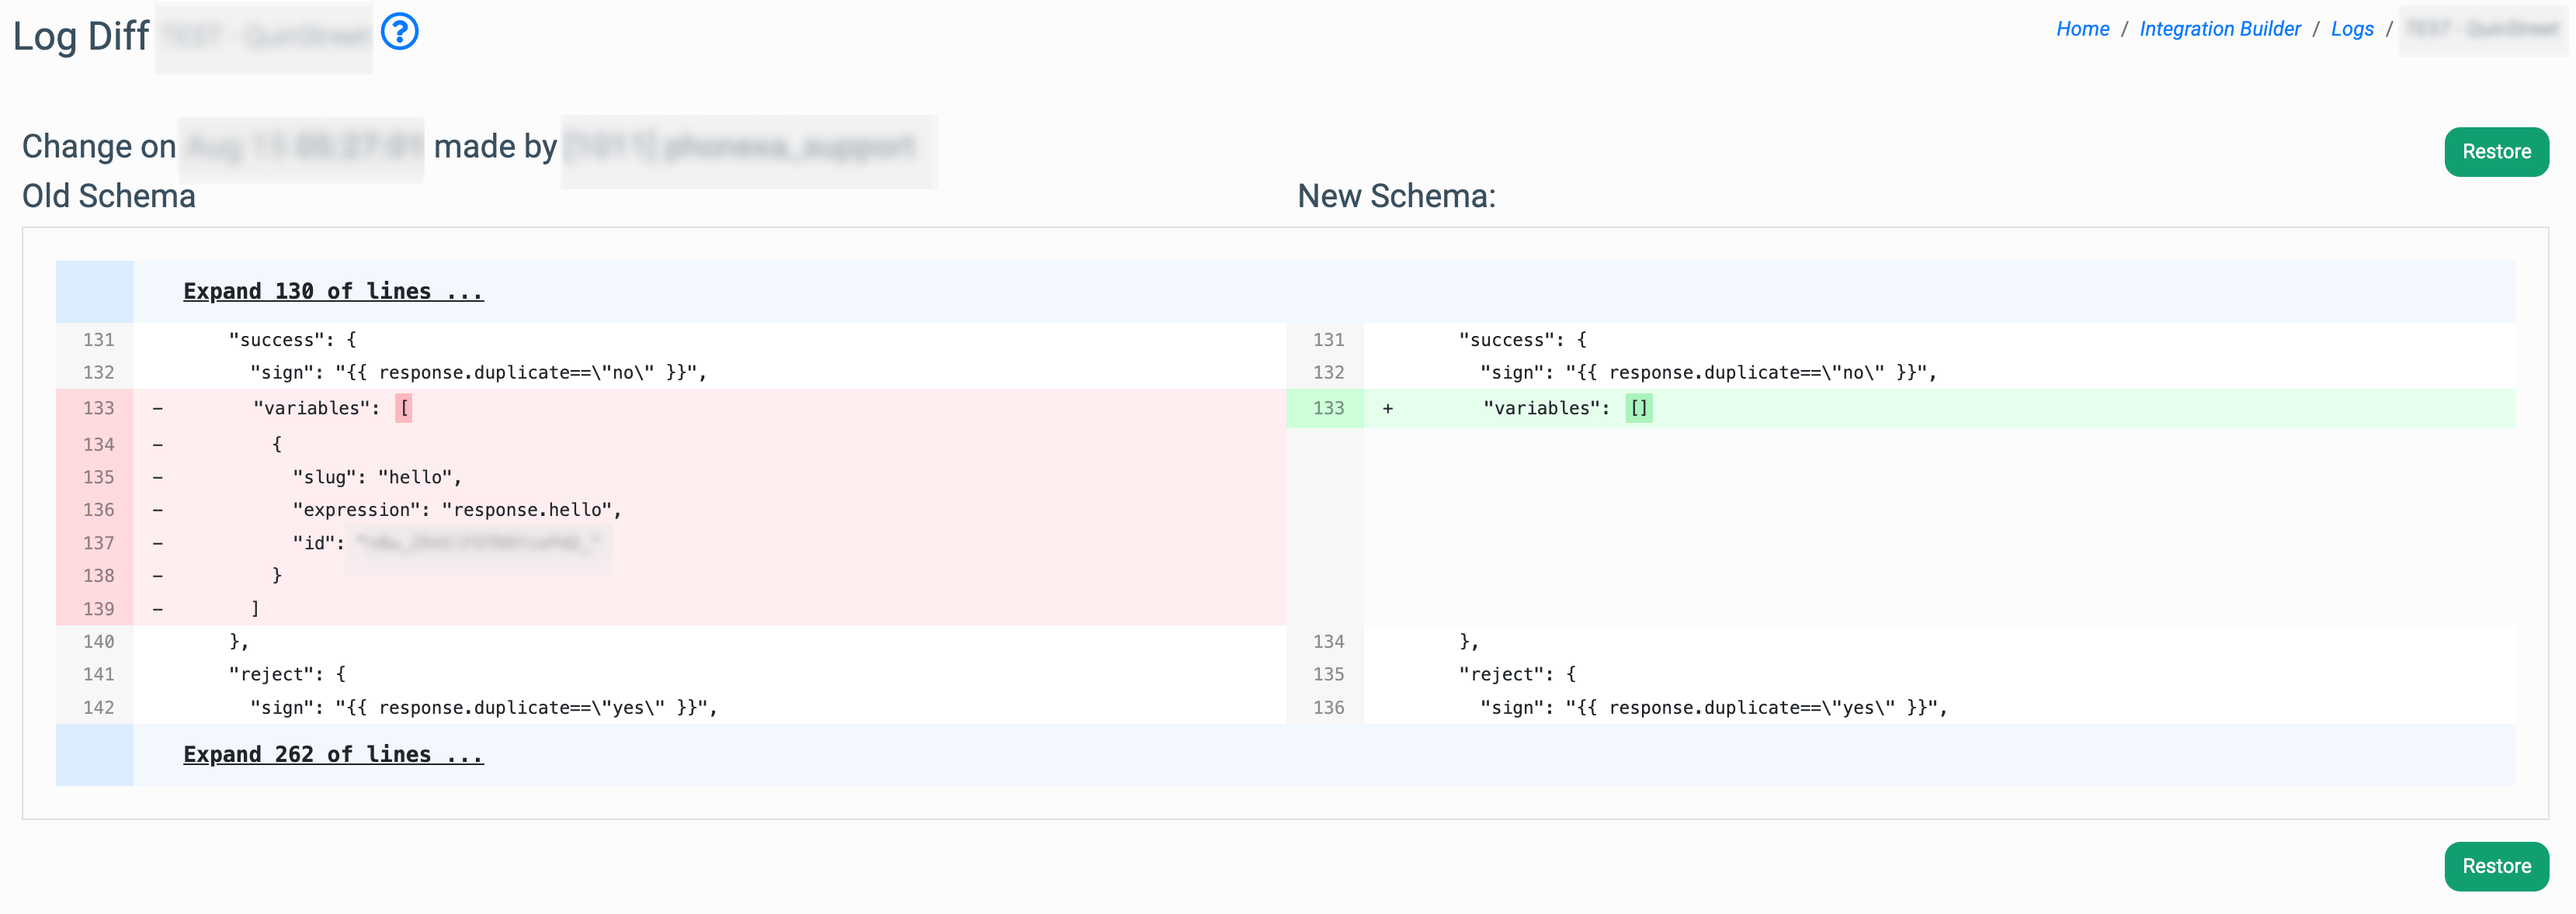Click the green highlighted empty brackets
The image size is (2576, 914).
(x=1638, y=409)
